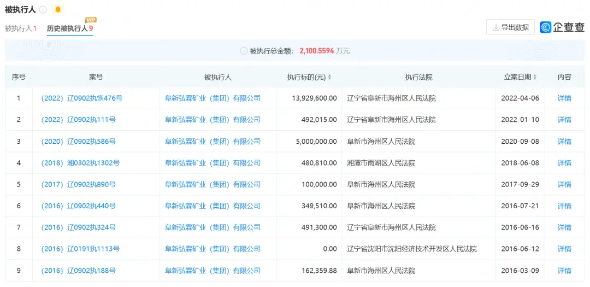Click the 企查查 logo
The image size is (590, 287).
[562, 27]
